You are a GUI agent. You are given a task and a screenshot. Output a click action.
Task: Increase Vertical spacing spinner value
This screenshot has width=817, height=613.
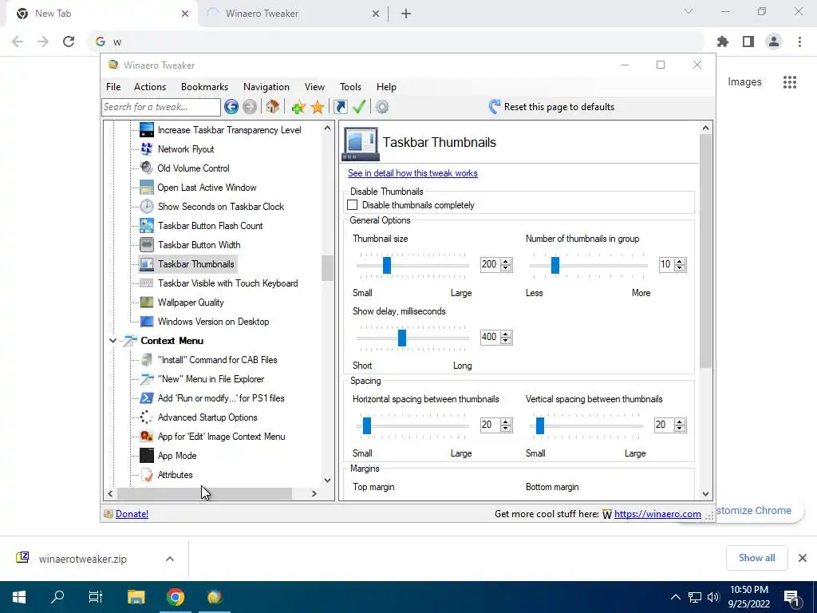[680, 421]
